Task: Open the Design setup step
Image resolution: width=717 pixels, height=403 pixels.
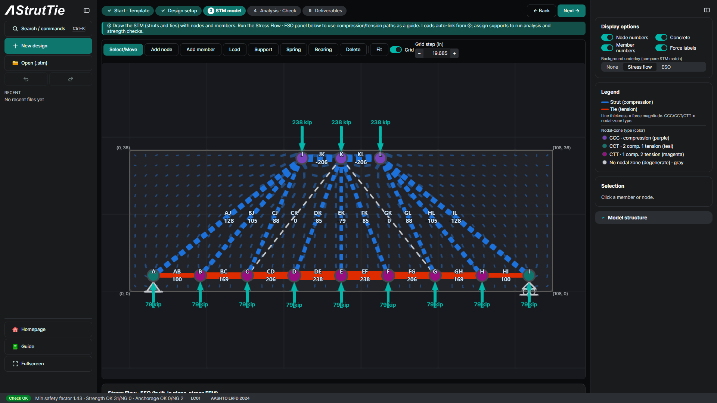Action: coord(179,11)
